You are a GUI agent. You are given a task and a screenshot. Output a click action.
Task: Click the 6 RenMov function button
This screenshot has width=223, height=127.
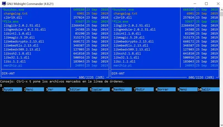coord(122,89)
